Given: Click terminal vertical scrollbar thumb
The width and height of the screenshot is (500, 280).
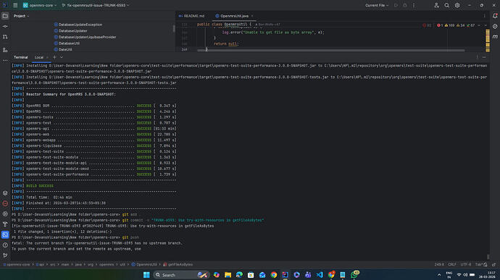Looking at the screenshot, I should 488,256.
